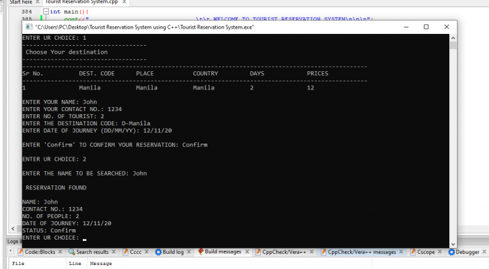The image size is (489, 269).
Task: Click the 'ENTER THE DESTINATION CODE: D-Manila' line
Action: (x=86, y=123)
